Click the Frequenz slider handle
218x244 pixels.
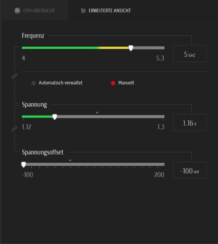tap(131, 48)
